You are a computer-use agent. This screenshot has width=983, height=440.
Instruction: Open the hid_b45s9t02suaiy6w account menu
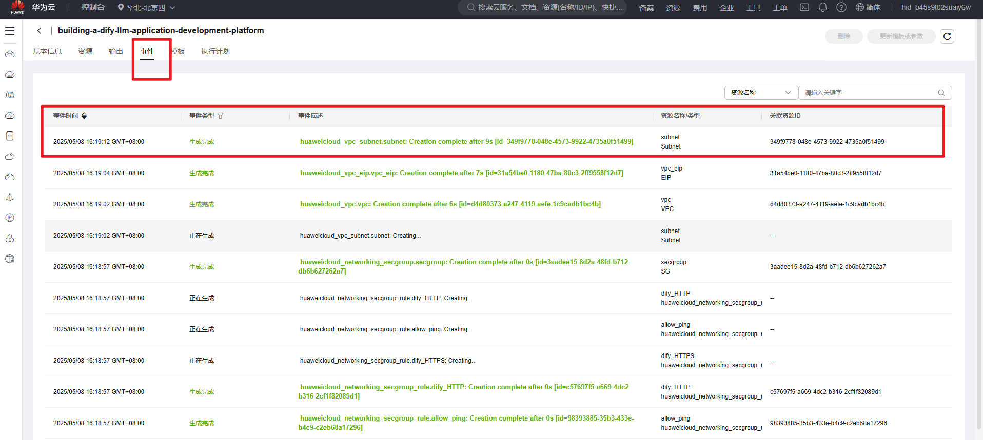pyautogui.click(x=936, y=7)
